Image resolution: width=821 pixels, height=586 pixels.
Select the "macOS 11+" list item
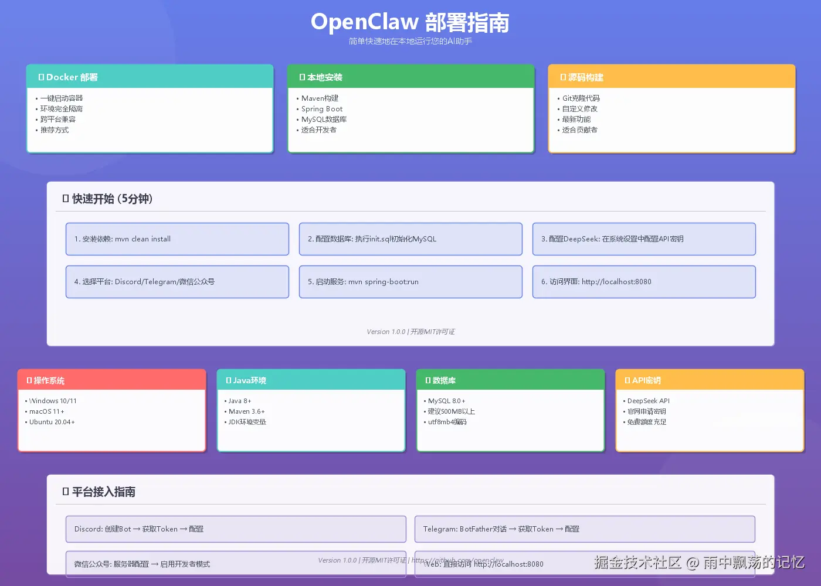point(45,411)
